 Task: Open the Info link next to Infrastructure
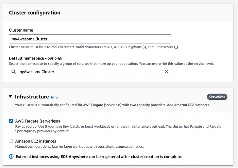(54, 97)
